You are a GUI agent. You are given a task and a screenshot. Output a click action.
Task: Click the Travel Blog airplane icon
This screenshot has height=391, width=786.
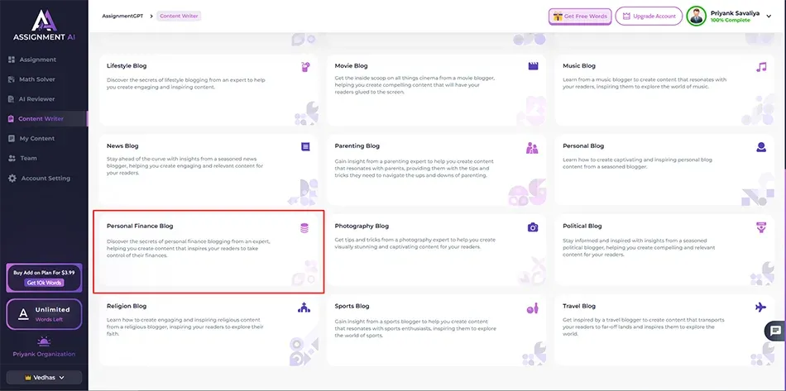click(x=760, y=308)
